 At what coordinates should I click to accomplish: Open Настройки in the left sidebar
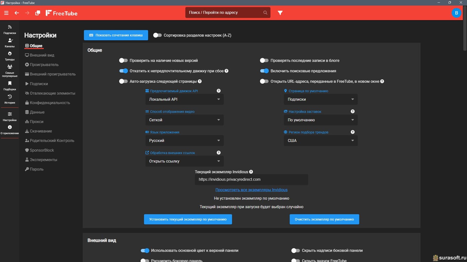click(x=10, y=117)
